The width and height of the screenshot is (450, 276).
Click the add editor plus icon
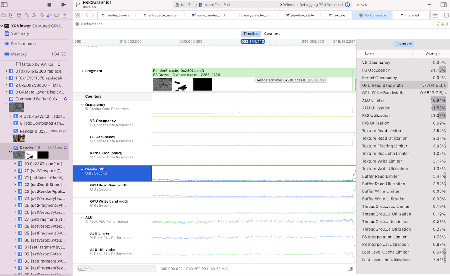click(429, 5)
